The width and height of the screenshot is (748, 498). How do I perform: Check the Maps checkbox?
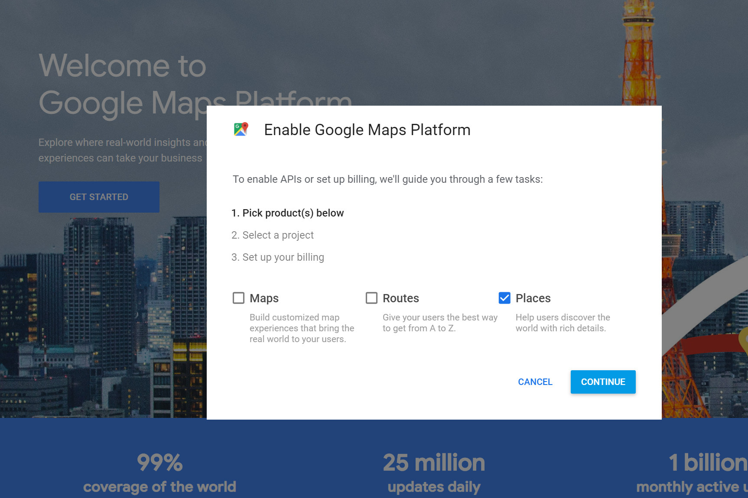pyautogui.click(x=238, y=298)
